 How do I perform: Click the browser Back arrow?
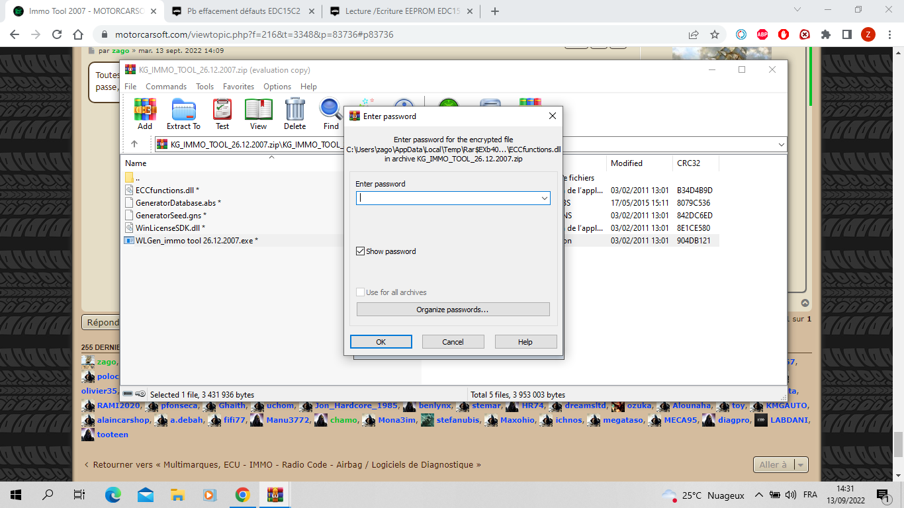(15, 34)
